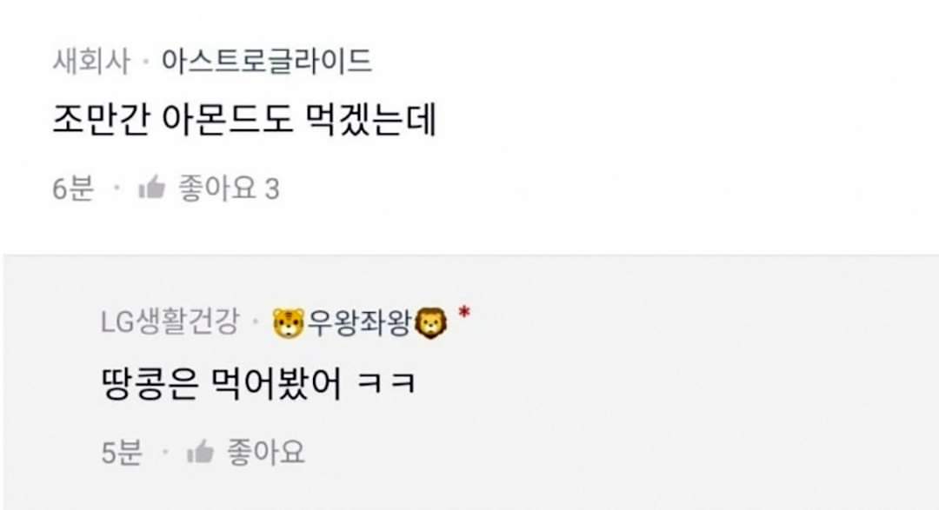Click thumbs-up icon on 아스트로글라이드's comment
The image size is (939, 510).
click(x=151, y=188)
